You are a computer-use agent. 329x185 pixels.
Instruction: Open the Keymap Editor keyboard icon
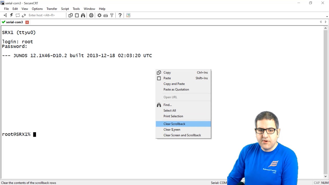(x=106, y=15)
